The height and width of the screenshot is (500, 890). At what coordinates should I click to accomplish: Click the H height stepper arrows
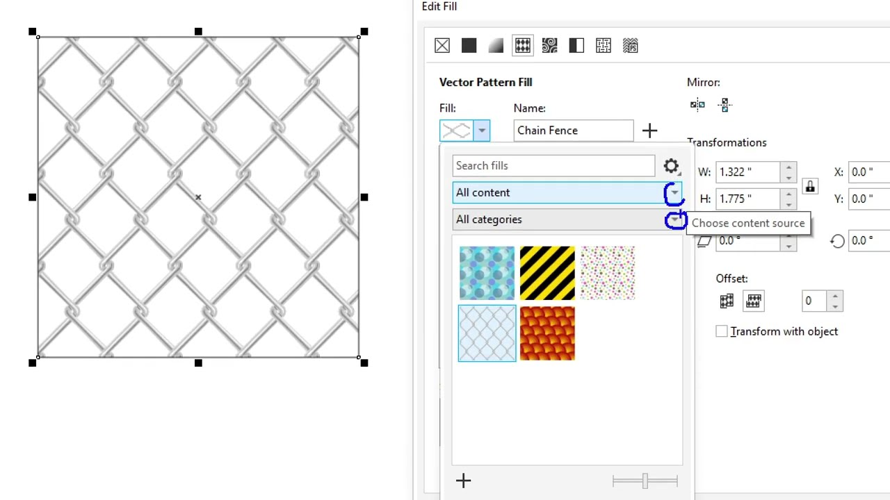click(x=788, y=199)
